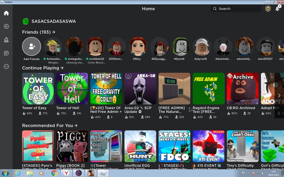Image resolution: width=284 pixels, height=177 pixels.
Task: Open the Windows Start orb
Action: click(x=5, y=173)
